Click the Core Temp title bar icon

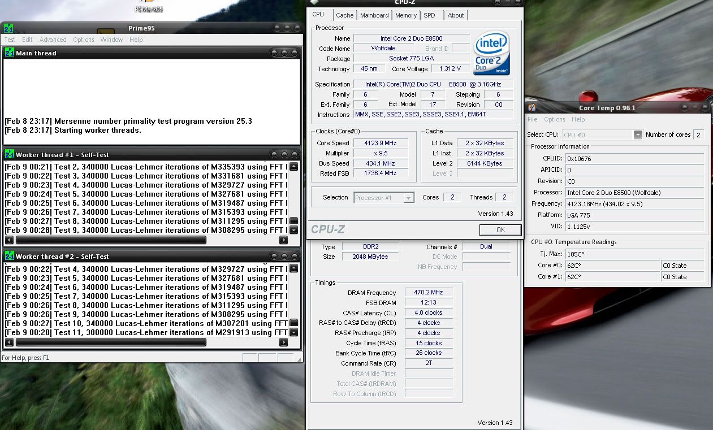(x=531, y=108)
